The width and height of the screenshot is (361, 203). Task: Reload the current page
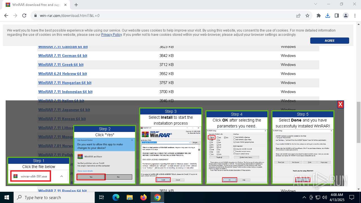pos(24,16)
